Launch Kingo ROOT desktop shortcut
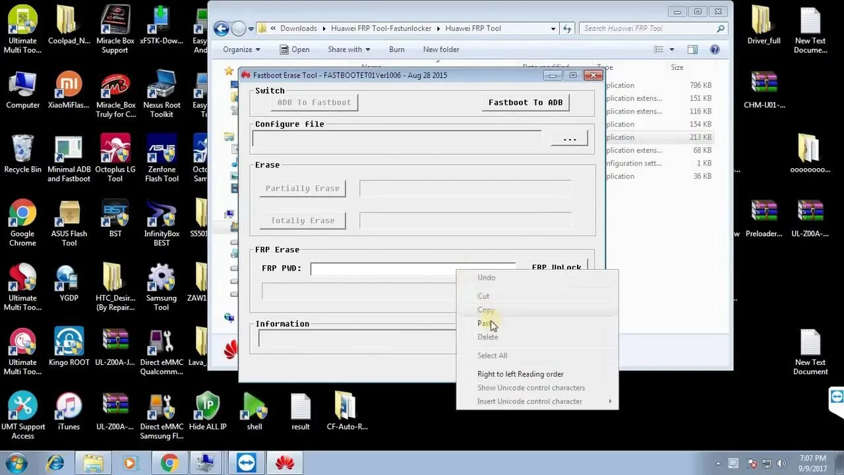Screen dimensions: 844x475 pos(69,346)
